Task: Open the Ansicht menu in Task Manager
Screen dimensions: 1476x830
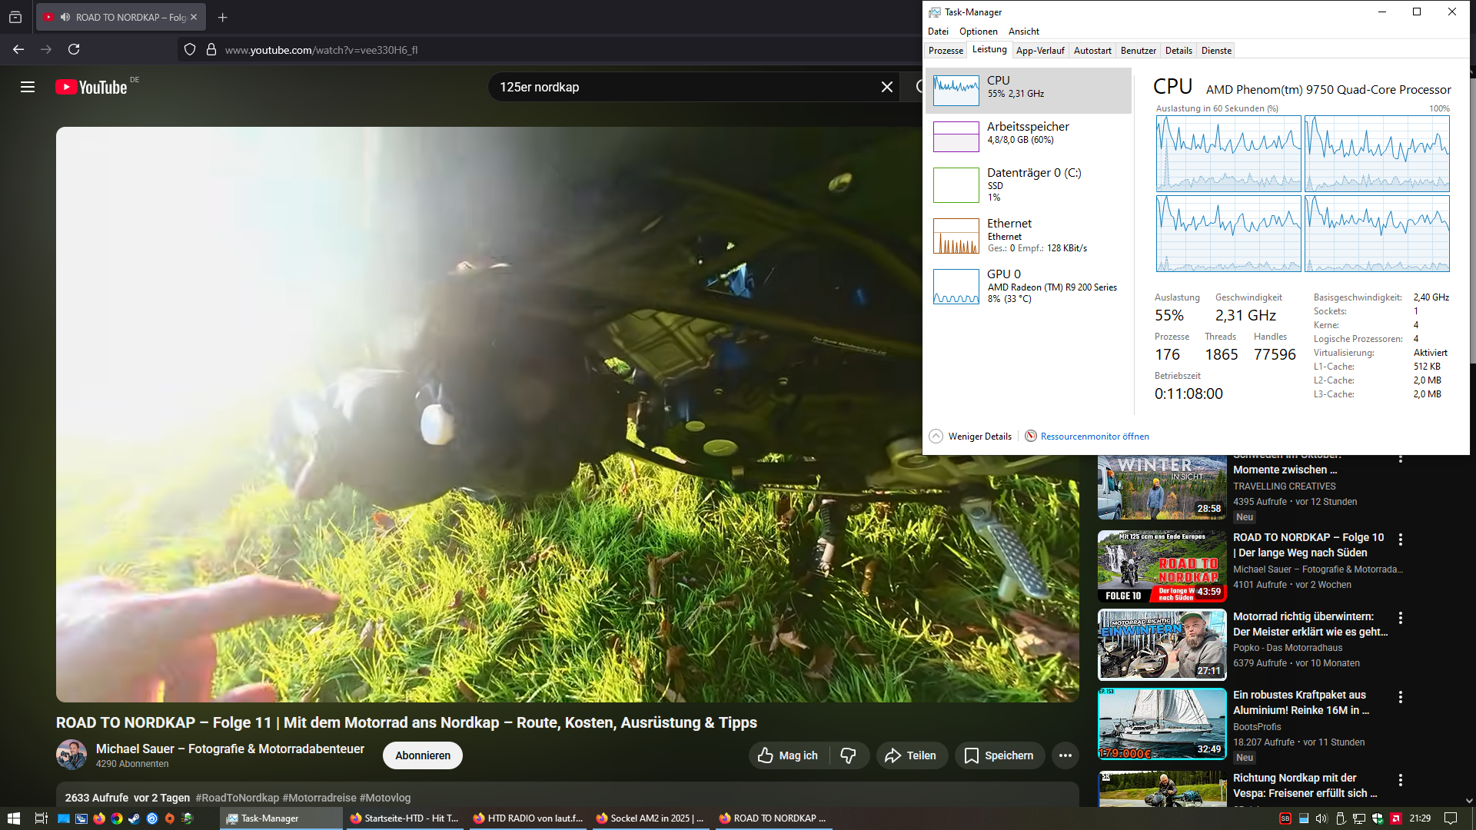Action: [x=1023, y=32]
